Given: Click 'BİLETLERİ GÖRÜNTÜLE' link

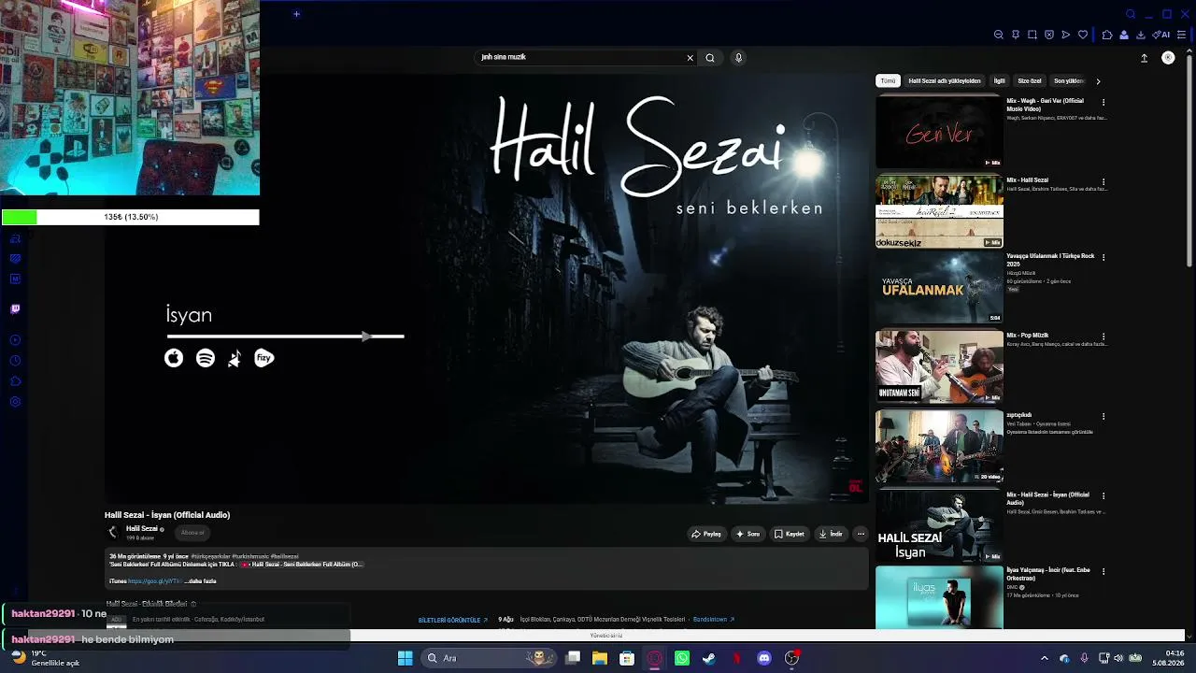Looking at the screenshot, I should coord(452,620).
